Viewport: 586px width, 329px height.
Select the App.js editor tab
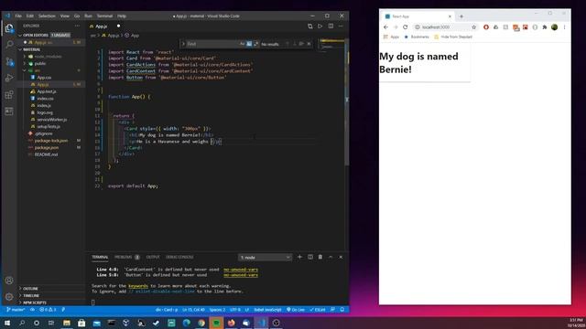click(104, 27)
